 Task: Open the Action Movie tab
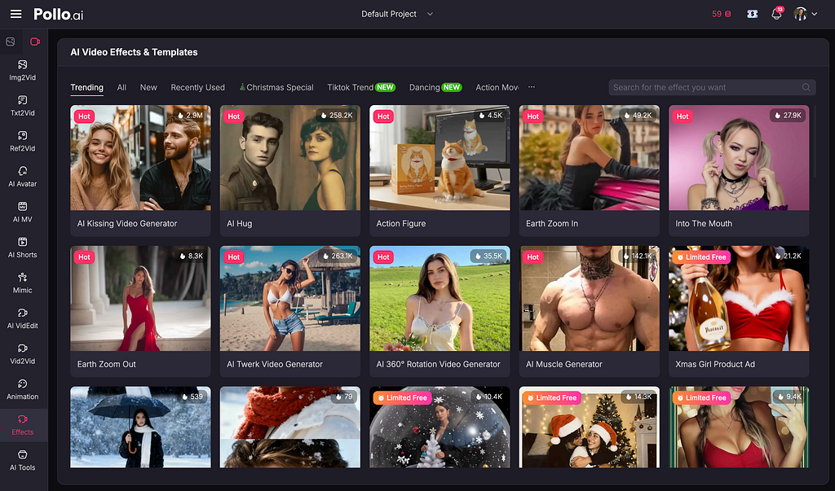tap(497, 87)
